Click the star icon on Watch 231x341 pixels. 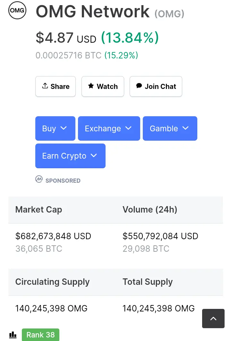[91, 86]
